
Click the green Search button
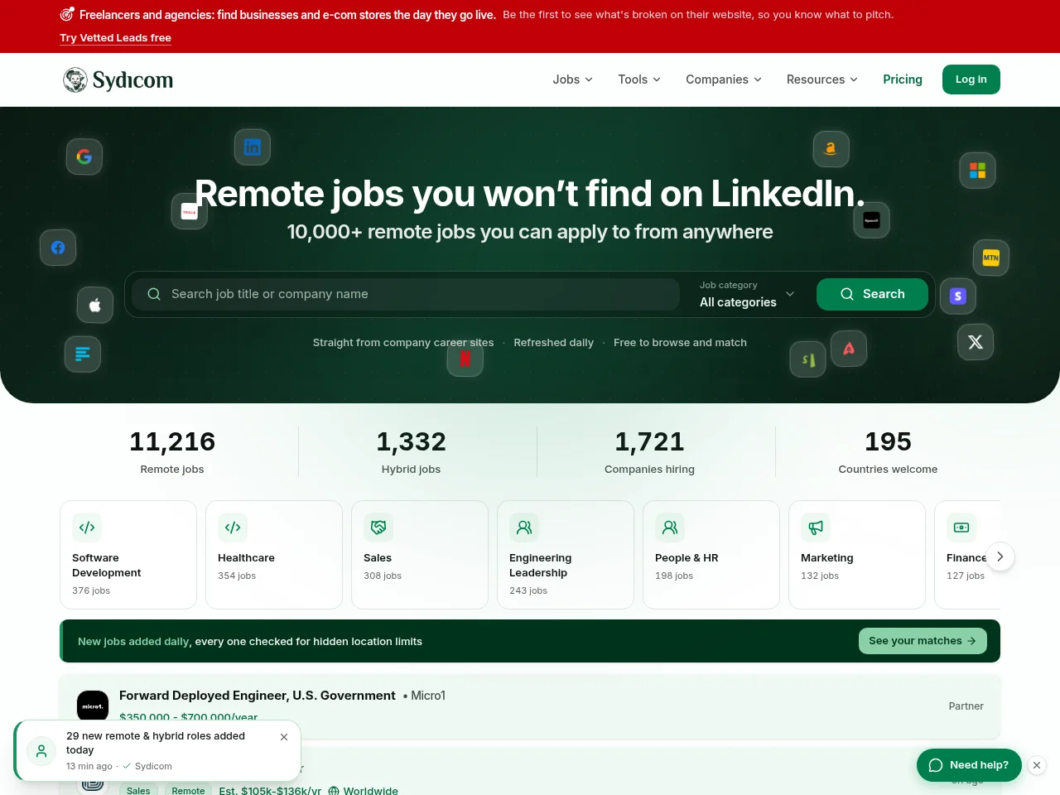pyautogui.click(x=872, y=294)
